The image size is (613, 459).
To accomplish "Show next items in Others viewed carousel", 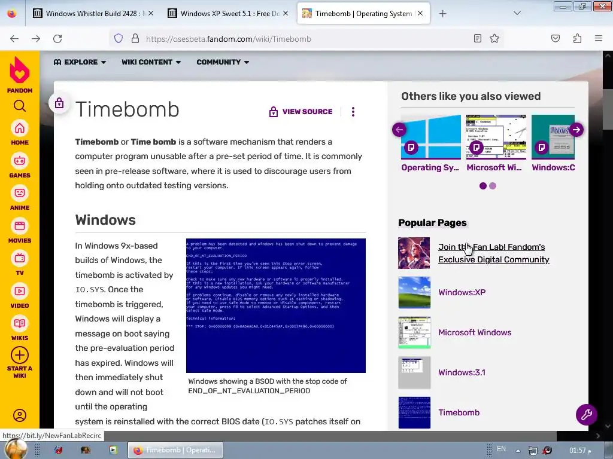I will (x=576, y=130).
